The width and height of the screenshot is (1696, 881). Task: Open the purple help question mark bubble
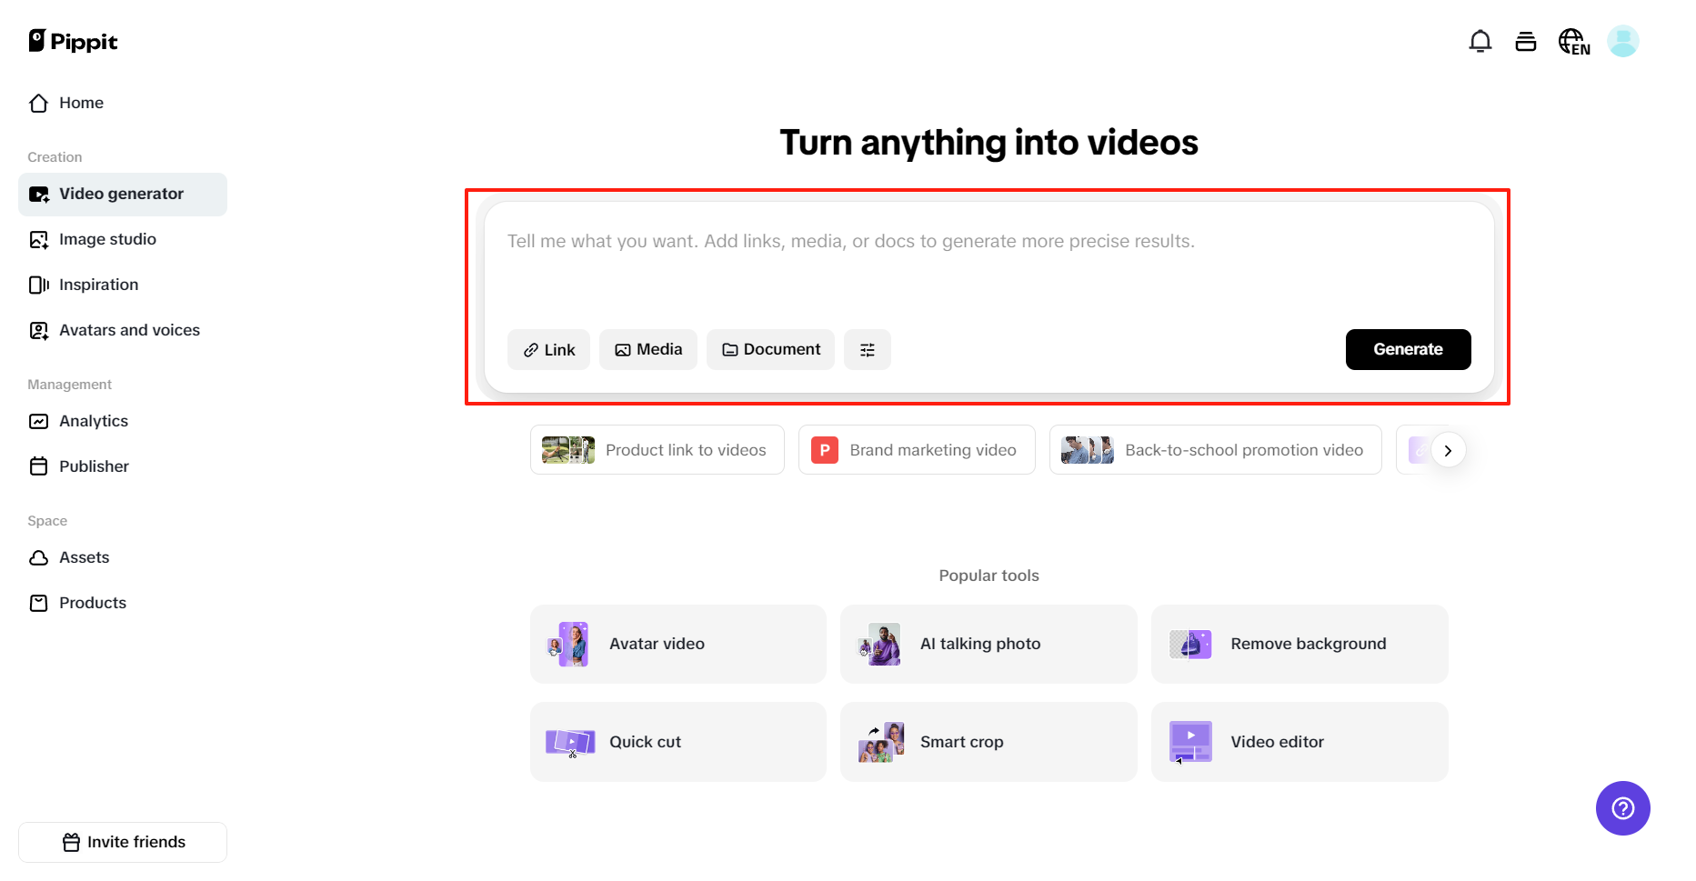tap(1622, 808)
